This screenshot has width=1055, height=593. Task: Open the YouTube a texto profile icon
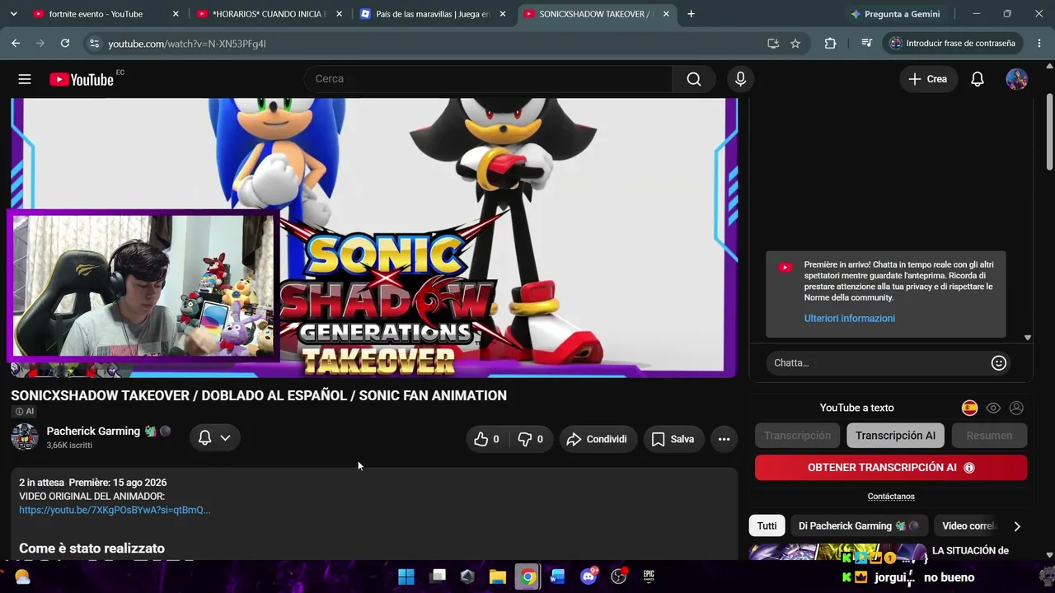point(1016,408)
